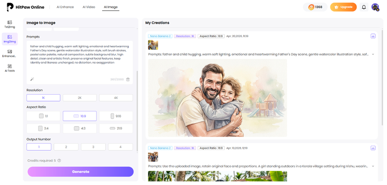Switch to the AI Image tab
This screenshot has height=185, width=387.
[111, 7]
